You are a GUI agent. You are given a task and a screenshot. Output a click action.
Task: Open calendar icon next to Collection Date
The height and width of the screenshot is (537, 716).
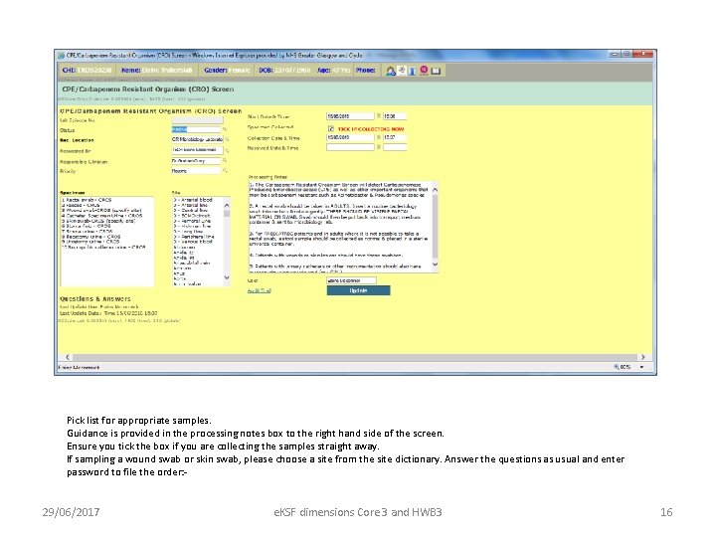(x=379, y=137)
